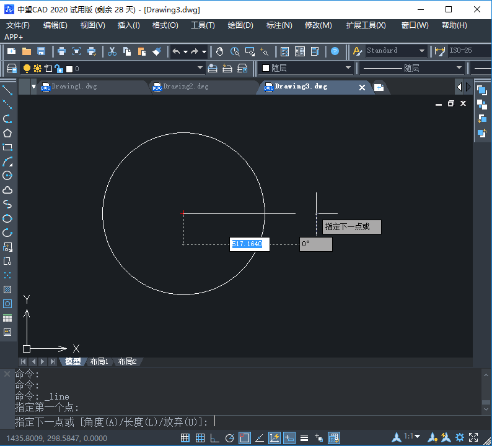Toggle Ortho mode in status bar

tap(214, 438)
